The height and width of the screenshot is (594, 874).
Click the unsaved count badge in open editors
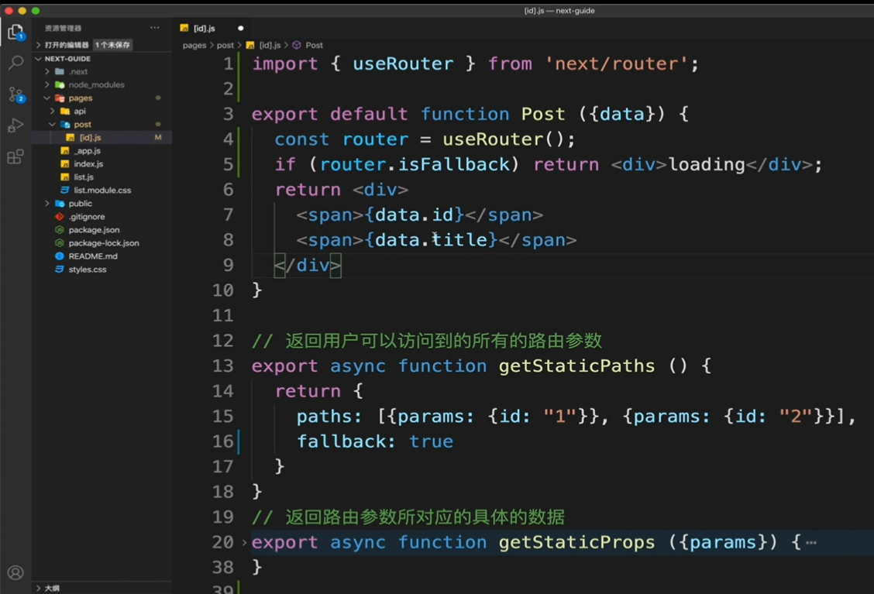point(112,45)
